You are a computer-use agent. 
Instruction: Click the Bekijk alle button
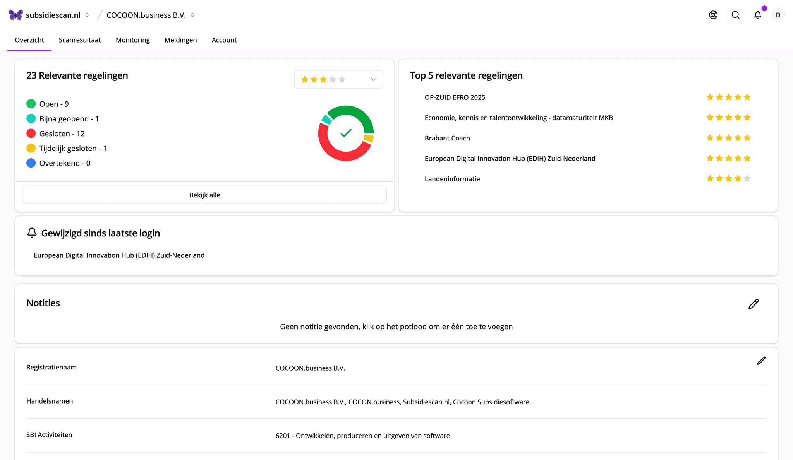[x=204, y=195]
